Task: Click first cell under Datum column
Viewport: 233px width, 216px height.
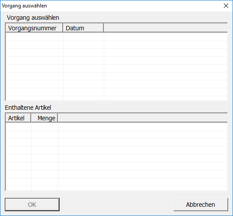Action: tap(84, 36)
